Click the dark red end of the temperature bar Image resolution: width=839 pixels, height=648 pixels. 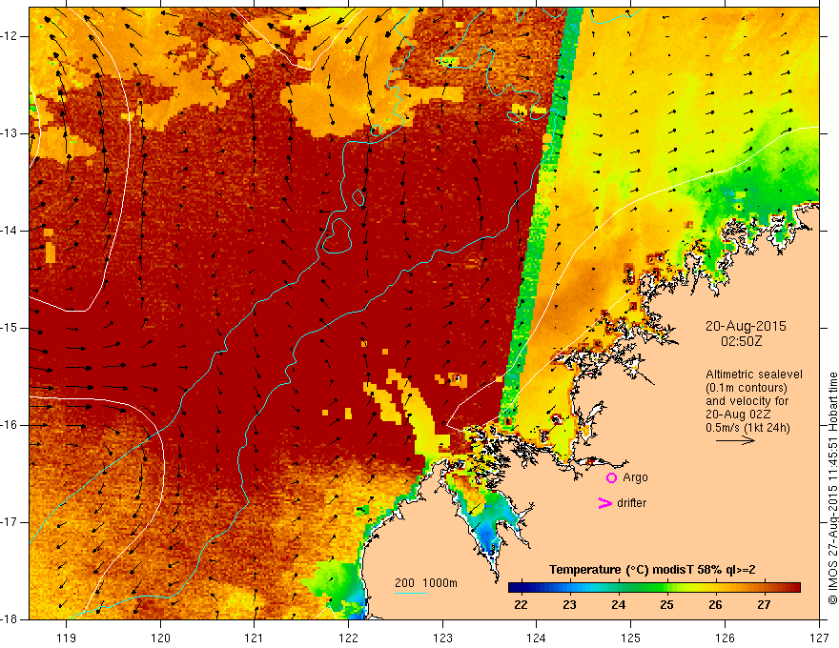[x=793, y=587]
